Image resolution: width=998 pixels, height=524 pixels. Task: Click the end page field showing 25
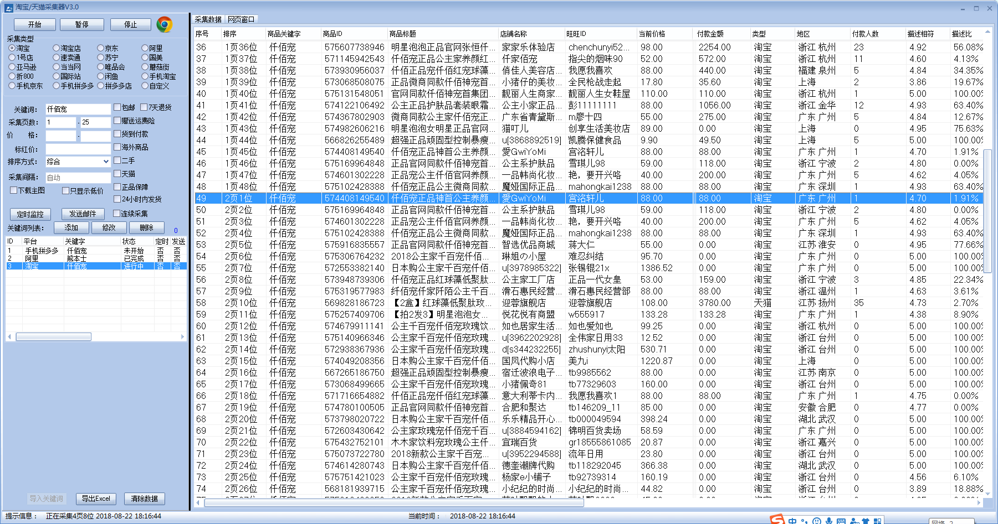pos(96,122)
